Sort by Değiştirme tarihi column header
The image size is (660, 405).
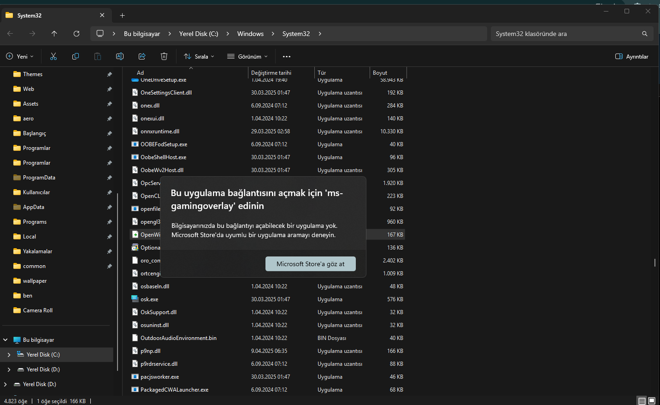(271, 73)
